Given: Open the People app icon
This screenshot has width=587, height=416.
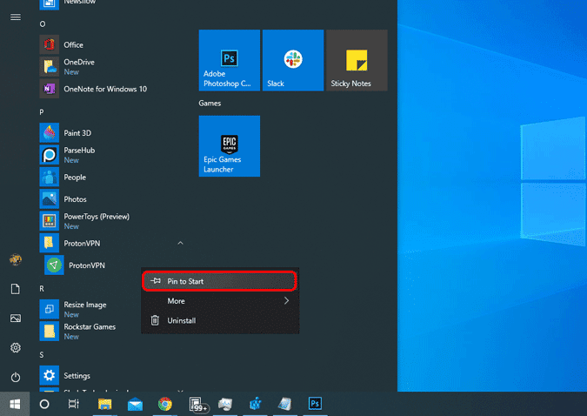Looking at the screenshot, I should pos(49,177).
